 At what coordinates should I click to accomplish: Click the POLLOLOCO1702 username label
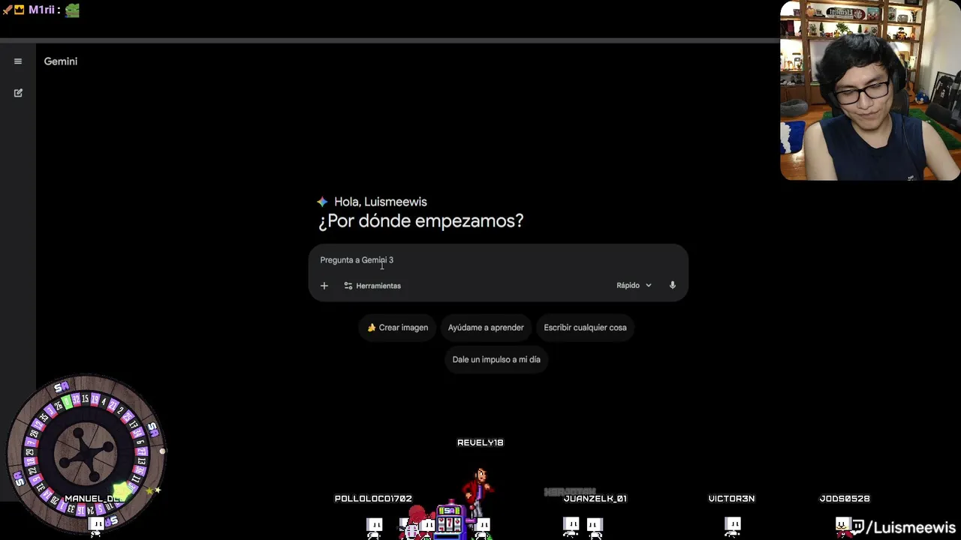pyautogui.click(x=373, y=499)
